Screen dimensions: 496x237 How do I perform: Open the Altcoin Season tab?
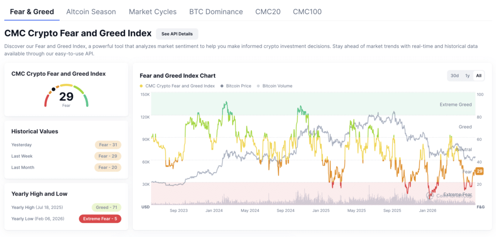pos(91,12)
